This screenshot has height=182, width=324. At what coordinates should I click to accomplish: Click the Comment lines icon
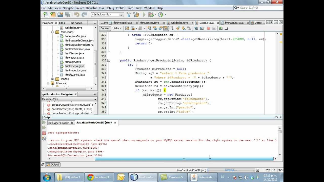click(x=221, y=28)
